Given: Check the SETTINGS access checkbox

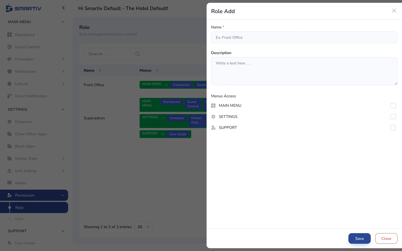Looking at the screenshot, I should click(x=393, y=117).
